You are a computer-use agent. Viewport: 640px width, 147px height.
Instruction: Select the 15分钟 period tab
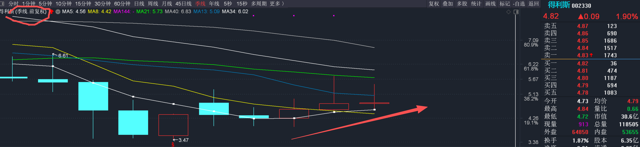coord(83,4)
